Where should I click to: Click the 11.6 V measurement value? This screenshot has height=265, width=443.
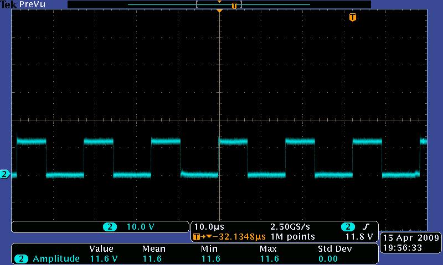pyautogui.click(x=104, y=259)
